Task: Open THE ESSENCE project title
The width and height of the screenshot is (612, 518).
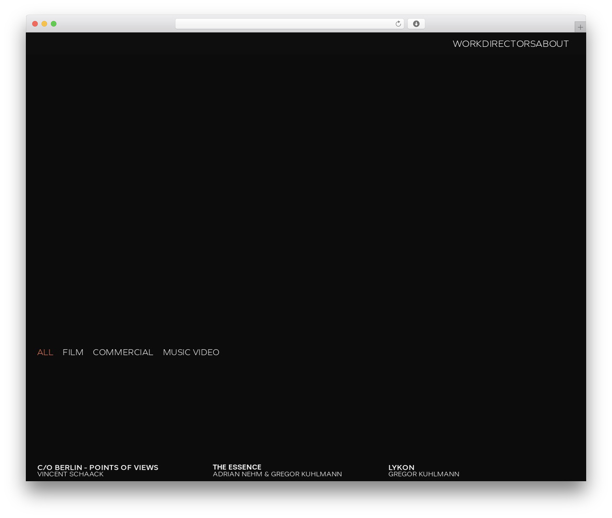Action: click(x=237, y=467)
